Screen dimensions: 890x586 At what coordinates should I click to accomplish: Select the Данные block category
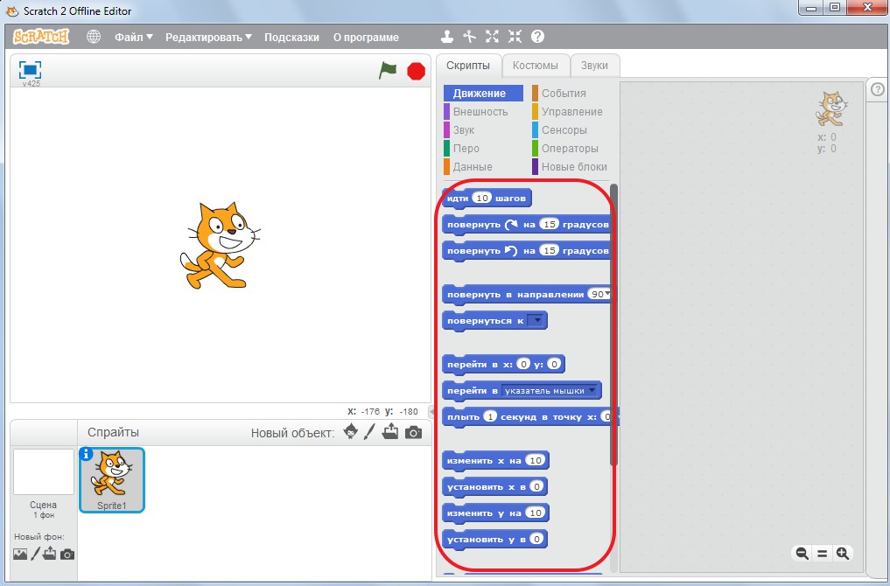(x=468, y=167)
